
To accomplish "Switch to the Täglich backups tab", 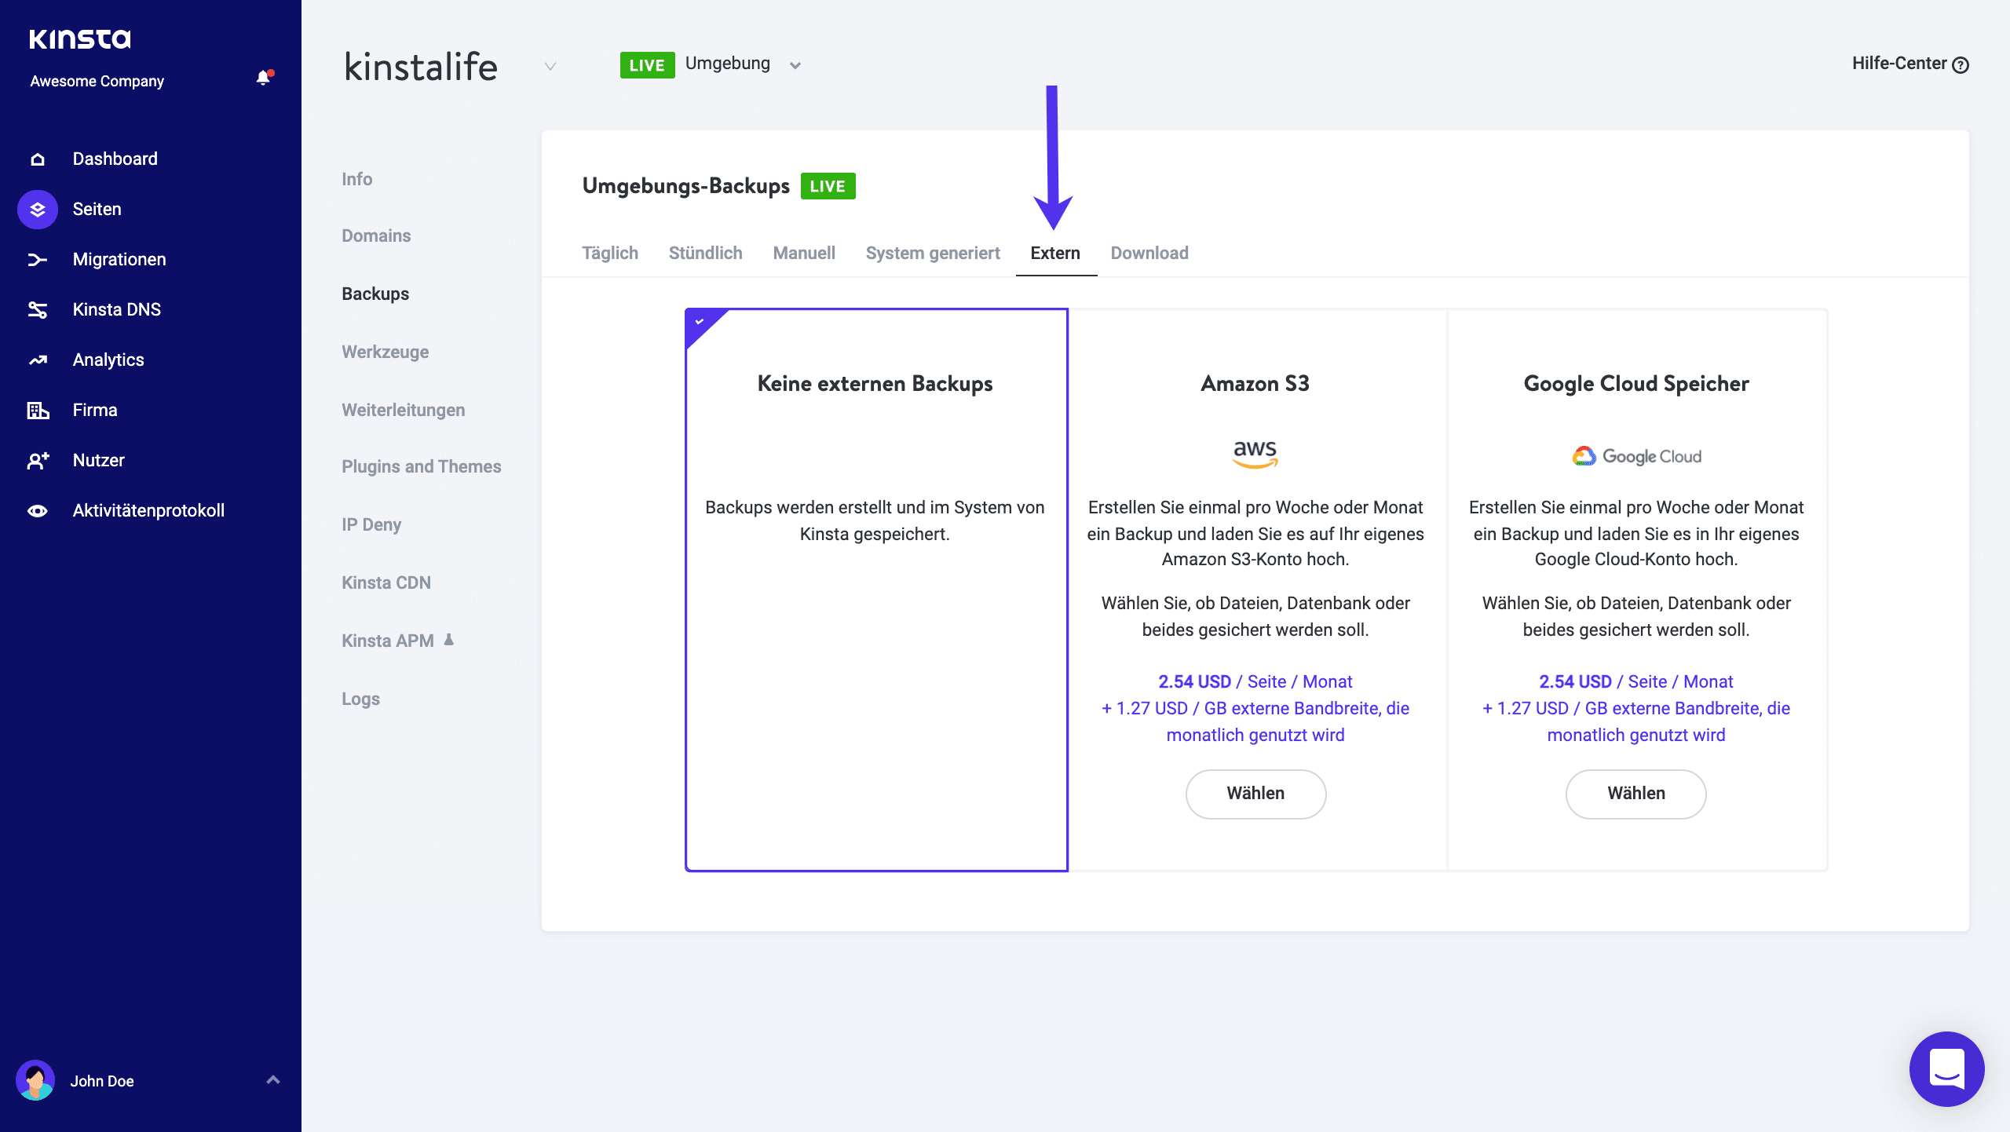I will 610,253.
